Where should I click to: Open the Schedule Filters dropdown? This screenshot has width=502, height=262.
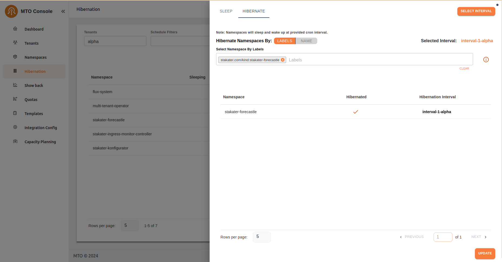[x=180, y=41]
